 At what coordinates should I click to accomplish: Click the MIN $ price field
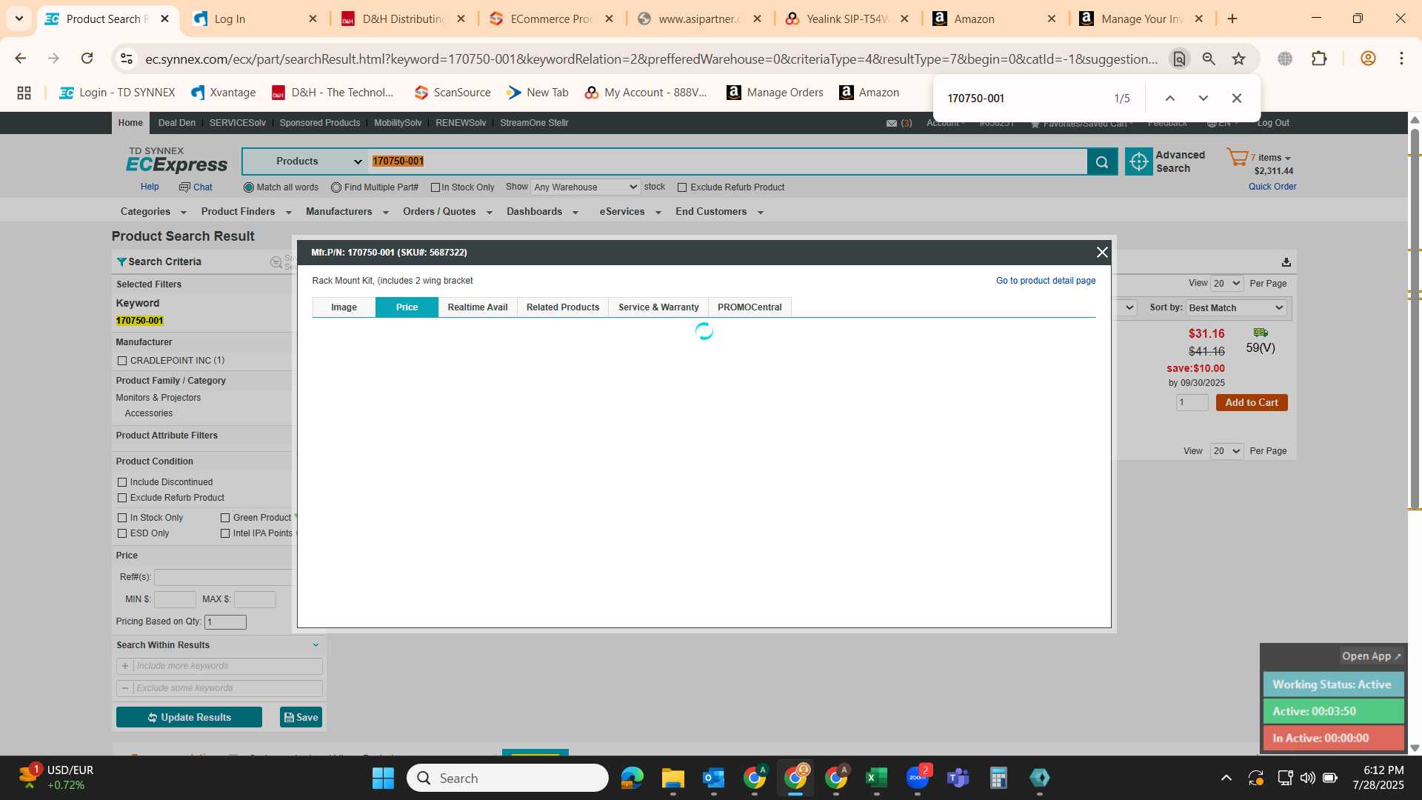click(x=175, y=599)
